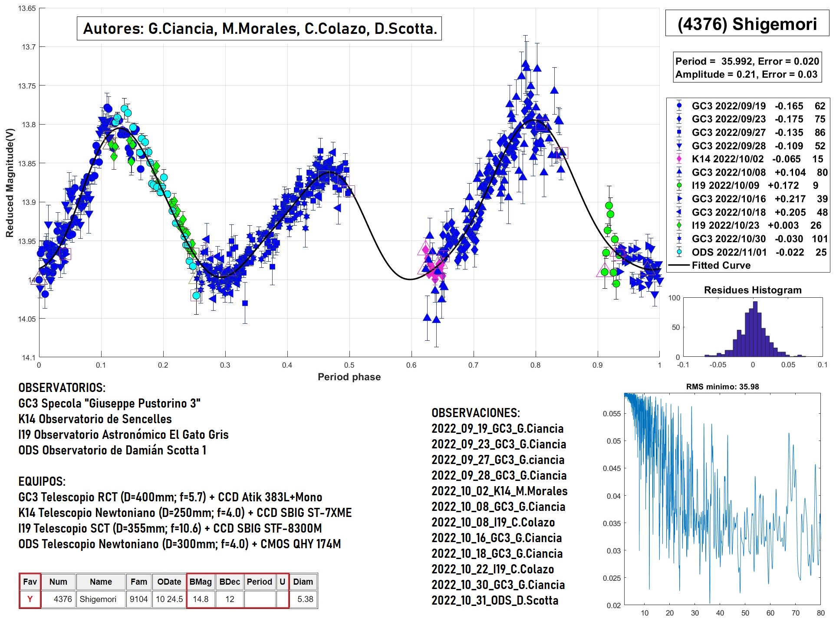
Task: Click the Fav column header
Action: [30, 582]
